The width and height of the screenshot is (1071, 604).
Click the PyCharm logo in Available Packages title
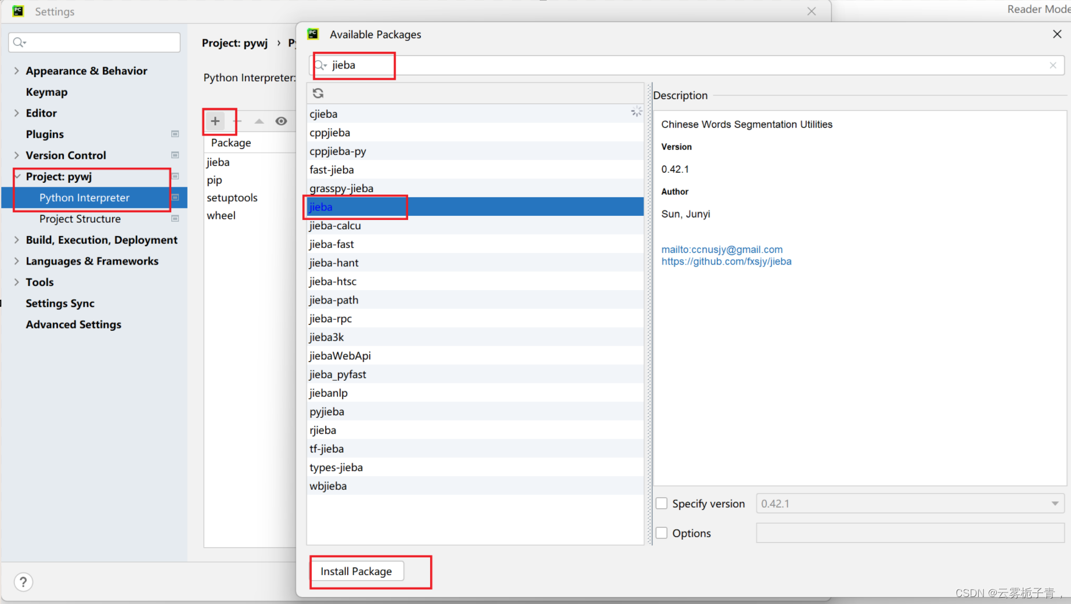pyautogui.click(x=313, y=34)
